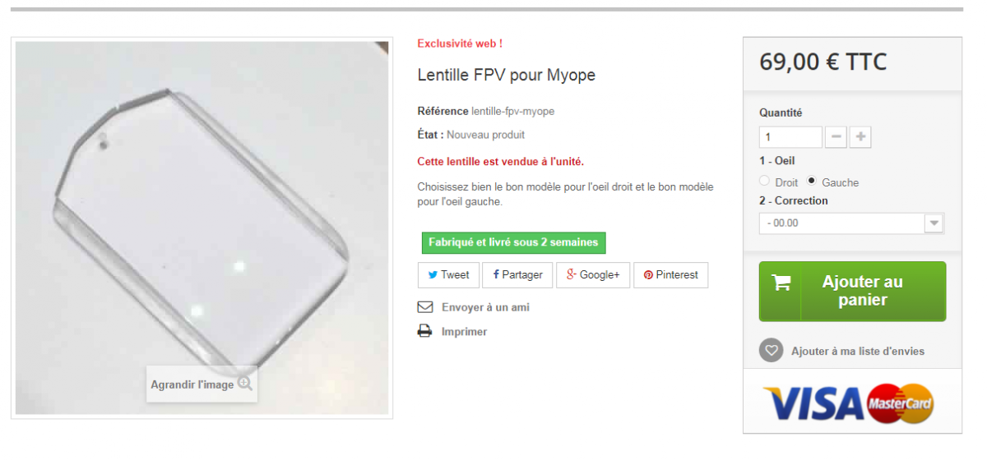Image resolution: width=987 pixels, height=460 pixels.
Task: Open the Envoyer à un ami link
Action: point(485,307)
